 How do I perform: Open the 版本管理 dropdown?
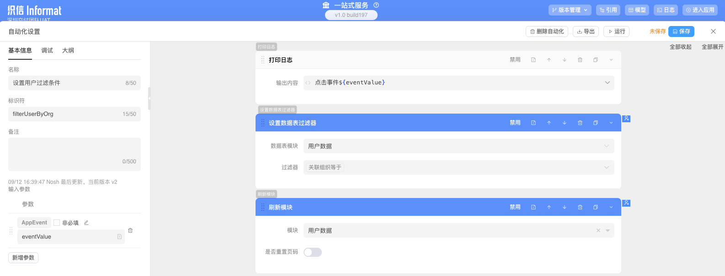click(x=570, y=10)
